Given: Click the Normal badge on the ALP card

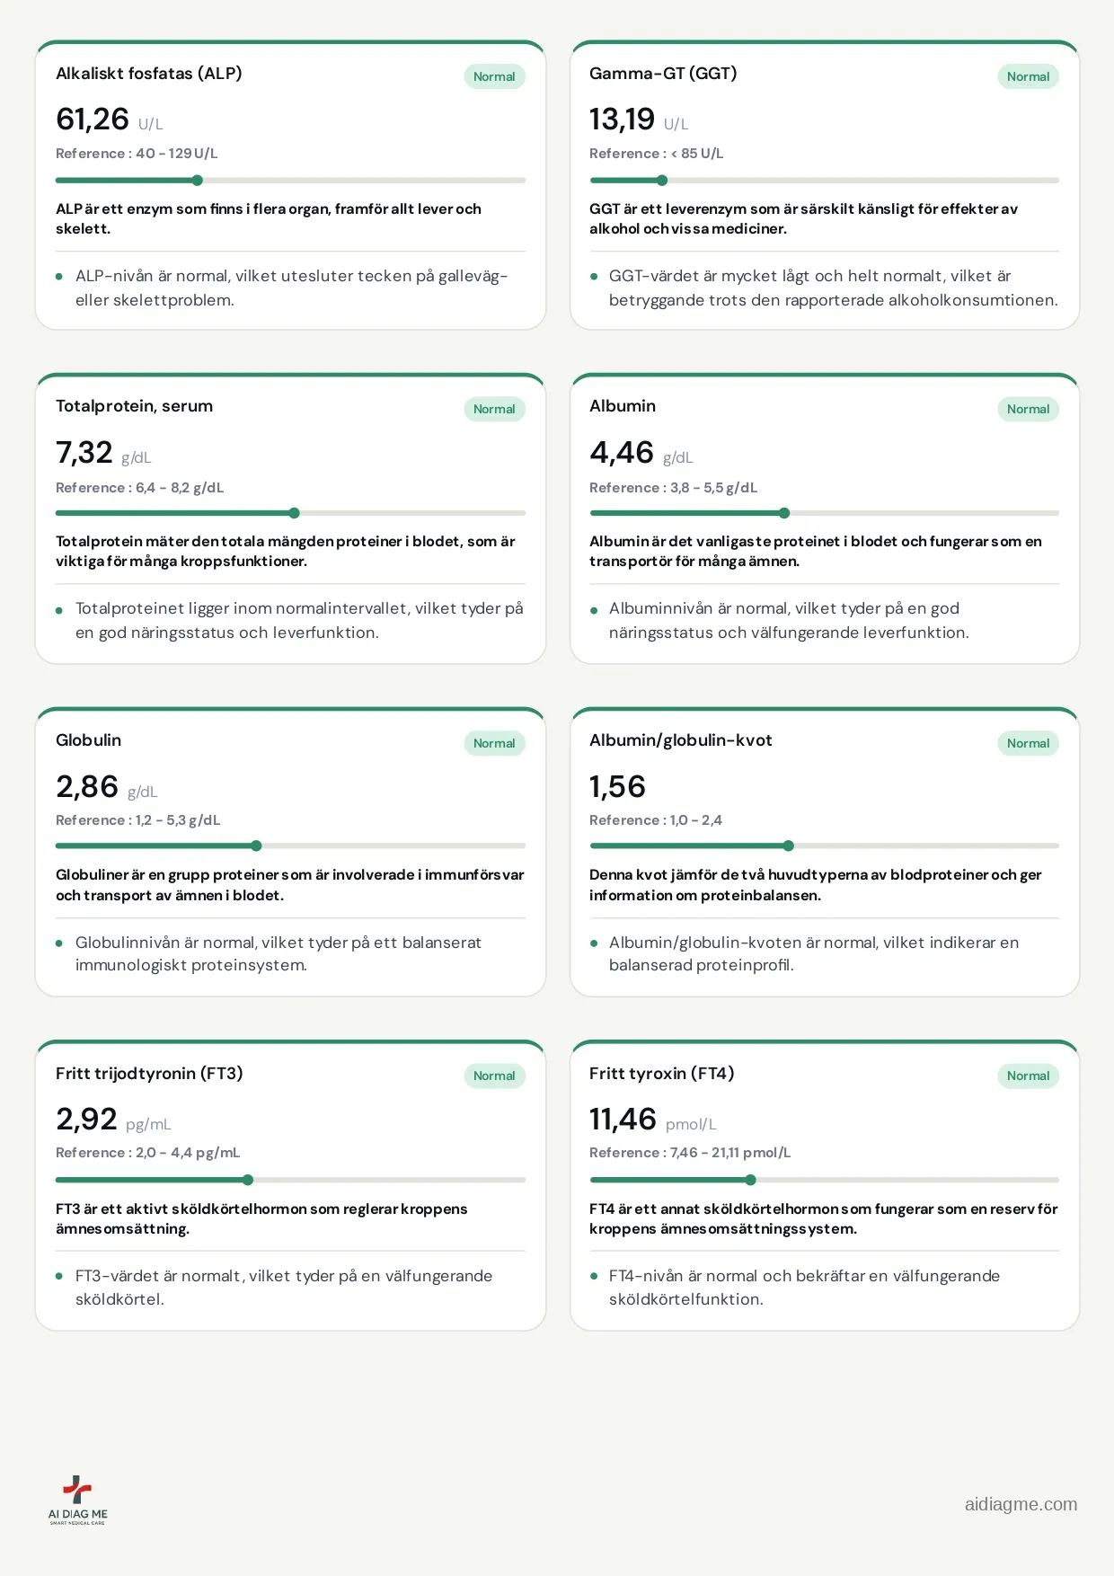Looking at the screenshot, I should point(494,76).
